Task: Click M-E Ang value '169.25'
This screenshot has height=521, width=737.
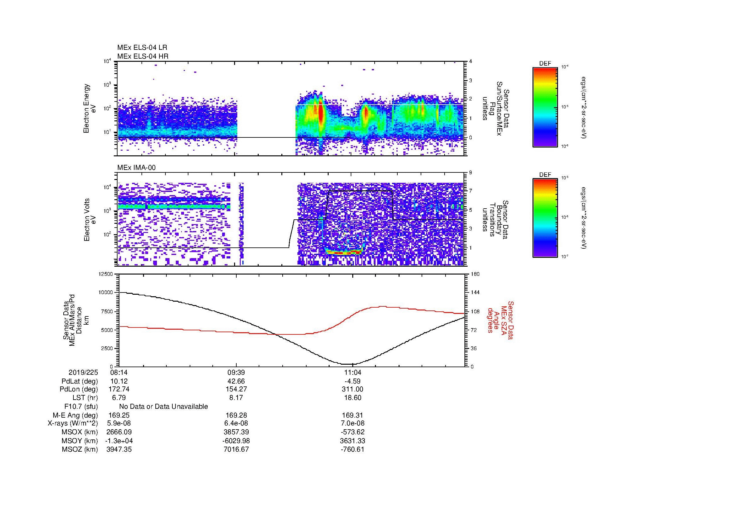Action: pos(119,415)
